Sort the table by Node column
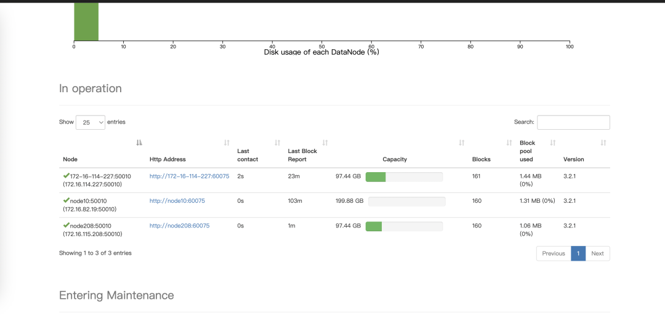Viewport: 665px width, 324px height. click(x=139, y=143)
